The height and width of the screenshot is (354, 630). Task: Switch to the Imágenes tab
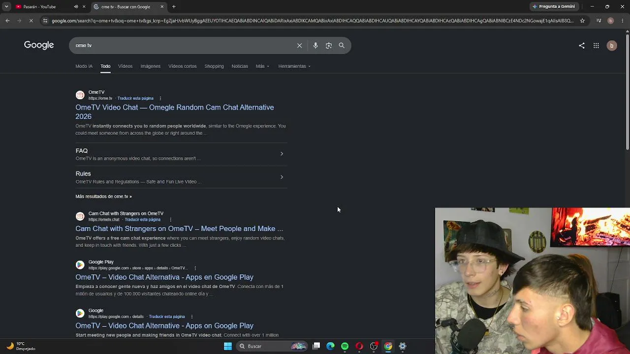point(150,66)
